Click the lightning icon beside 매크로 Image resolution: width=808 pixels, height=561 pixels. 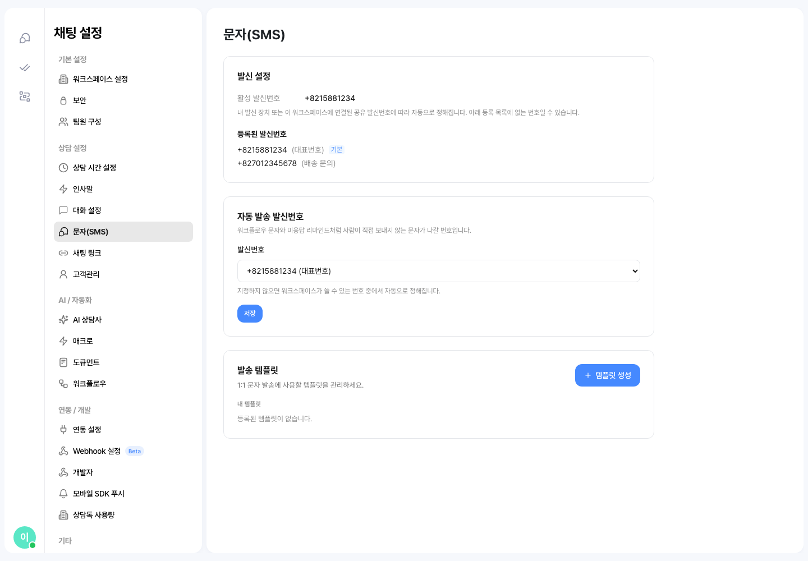coord(63,341)
